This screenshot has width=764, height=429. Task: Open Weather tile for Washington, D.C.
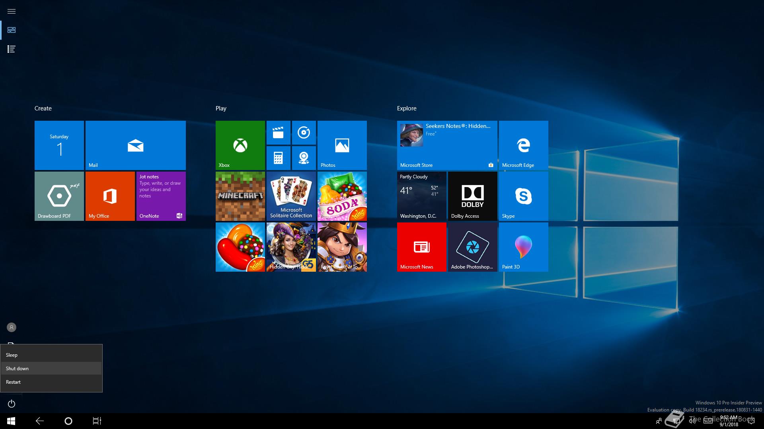pos(422,196)
